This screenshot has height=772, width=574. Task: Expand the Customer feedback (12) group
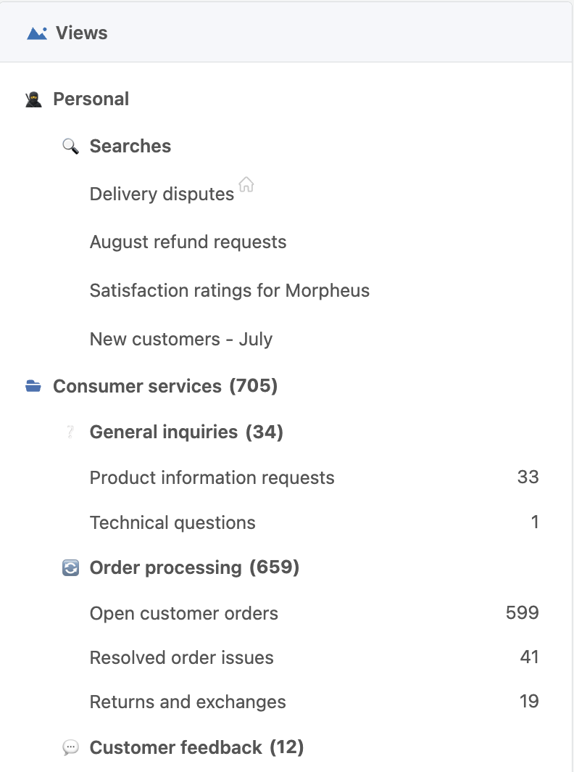click(x=196, y=747)
